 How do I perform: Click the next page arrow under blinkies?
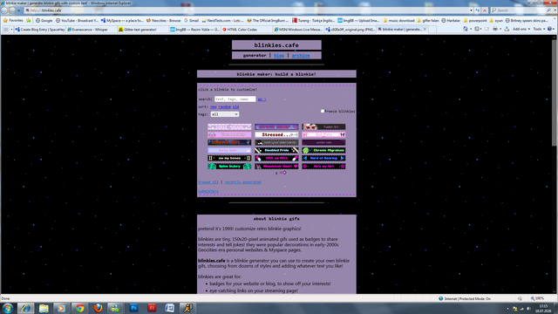click(x=282, y=173)
